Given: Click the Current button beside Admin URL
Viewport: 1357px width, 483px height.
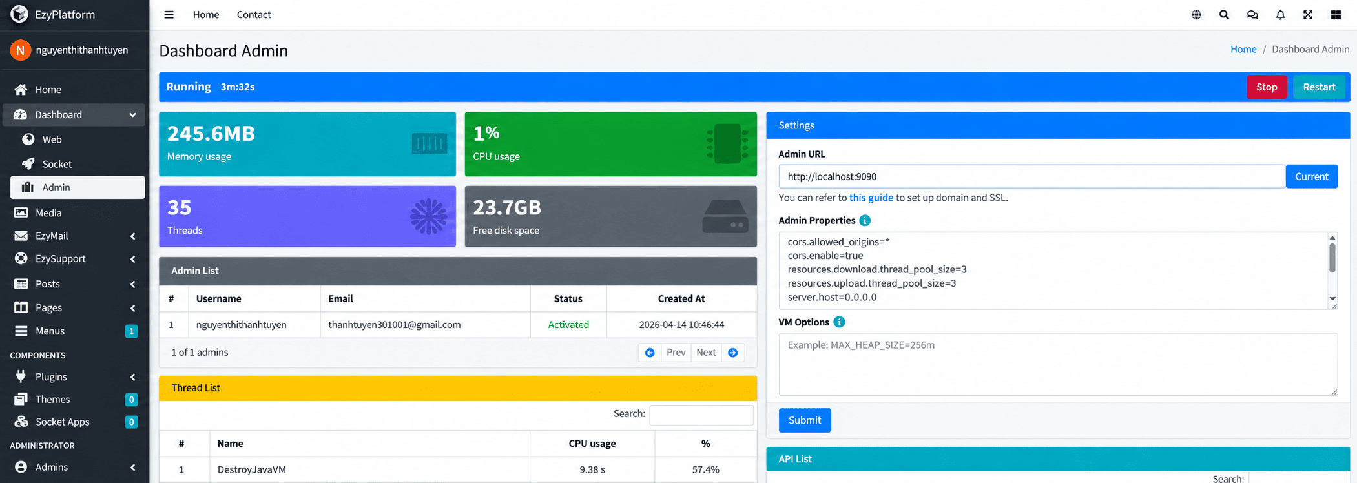Looking at the screenshot, I should pyautogui.click(x=1311, y=176).
